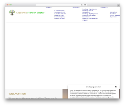Open a new browser tab with plus button
This screenshot has height=106, width=125.
(x=118, y=6)
